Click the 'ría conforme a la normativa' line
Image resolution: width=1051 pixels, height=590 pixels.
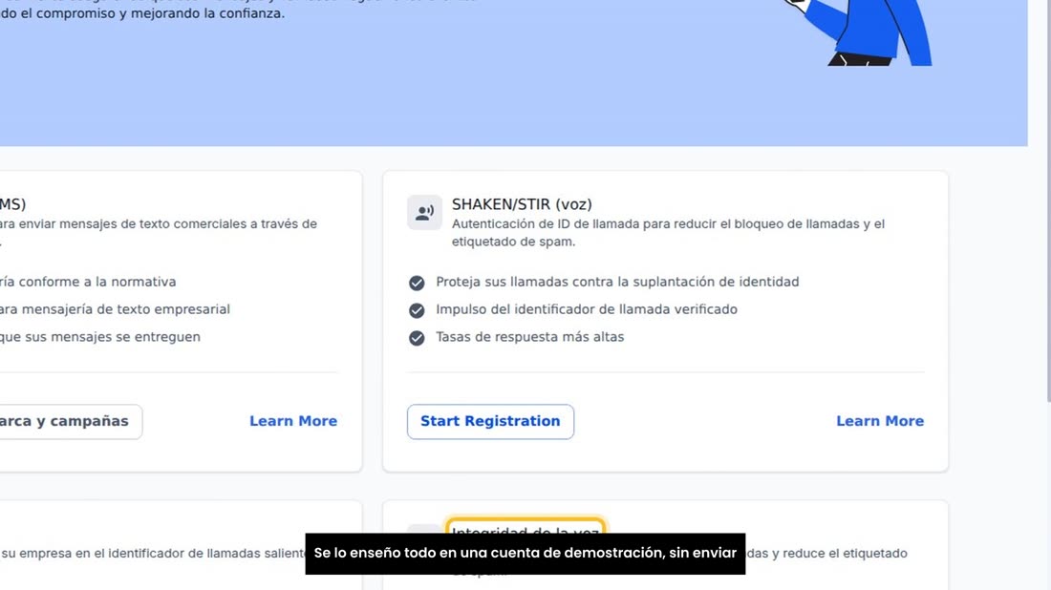pos(88,282)
